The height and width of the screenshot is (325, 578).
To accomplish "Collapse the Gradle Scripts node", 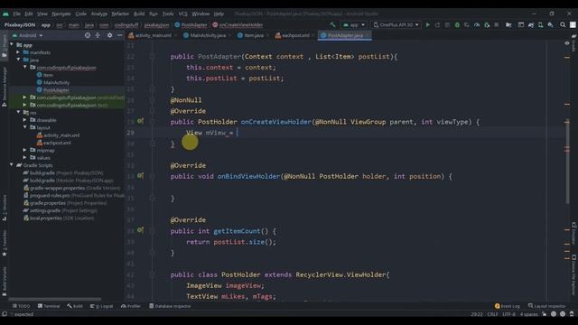I will [12, 165].
